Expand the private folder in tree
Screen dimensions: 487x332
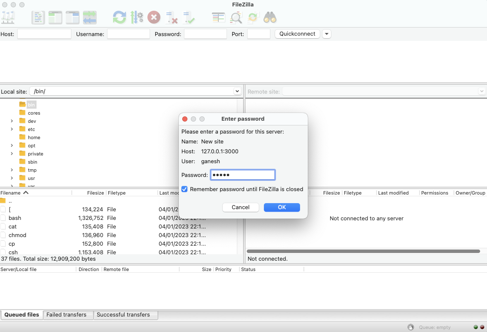[x=12, y=154]
